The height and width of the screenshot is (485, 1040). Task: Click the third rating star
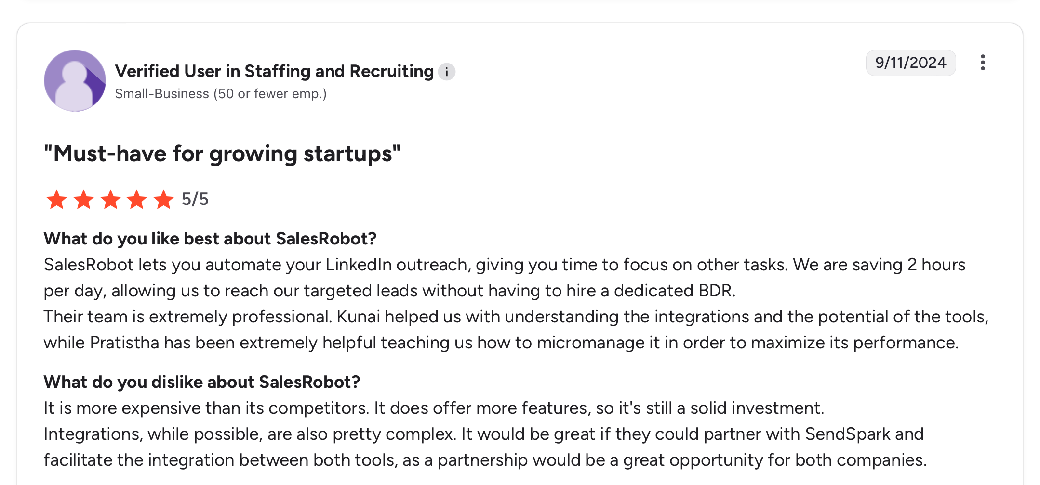pyautogui.click(x=111, y=200)
